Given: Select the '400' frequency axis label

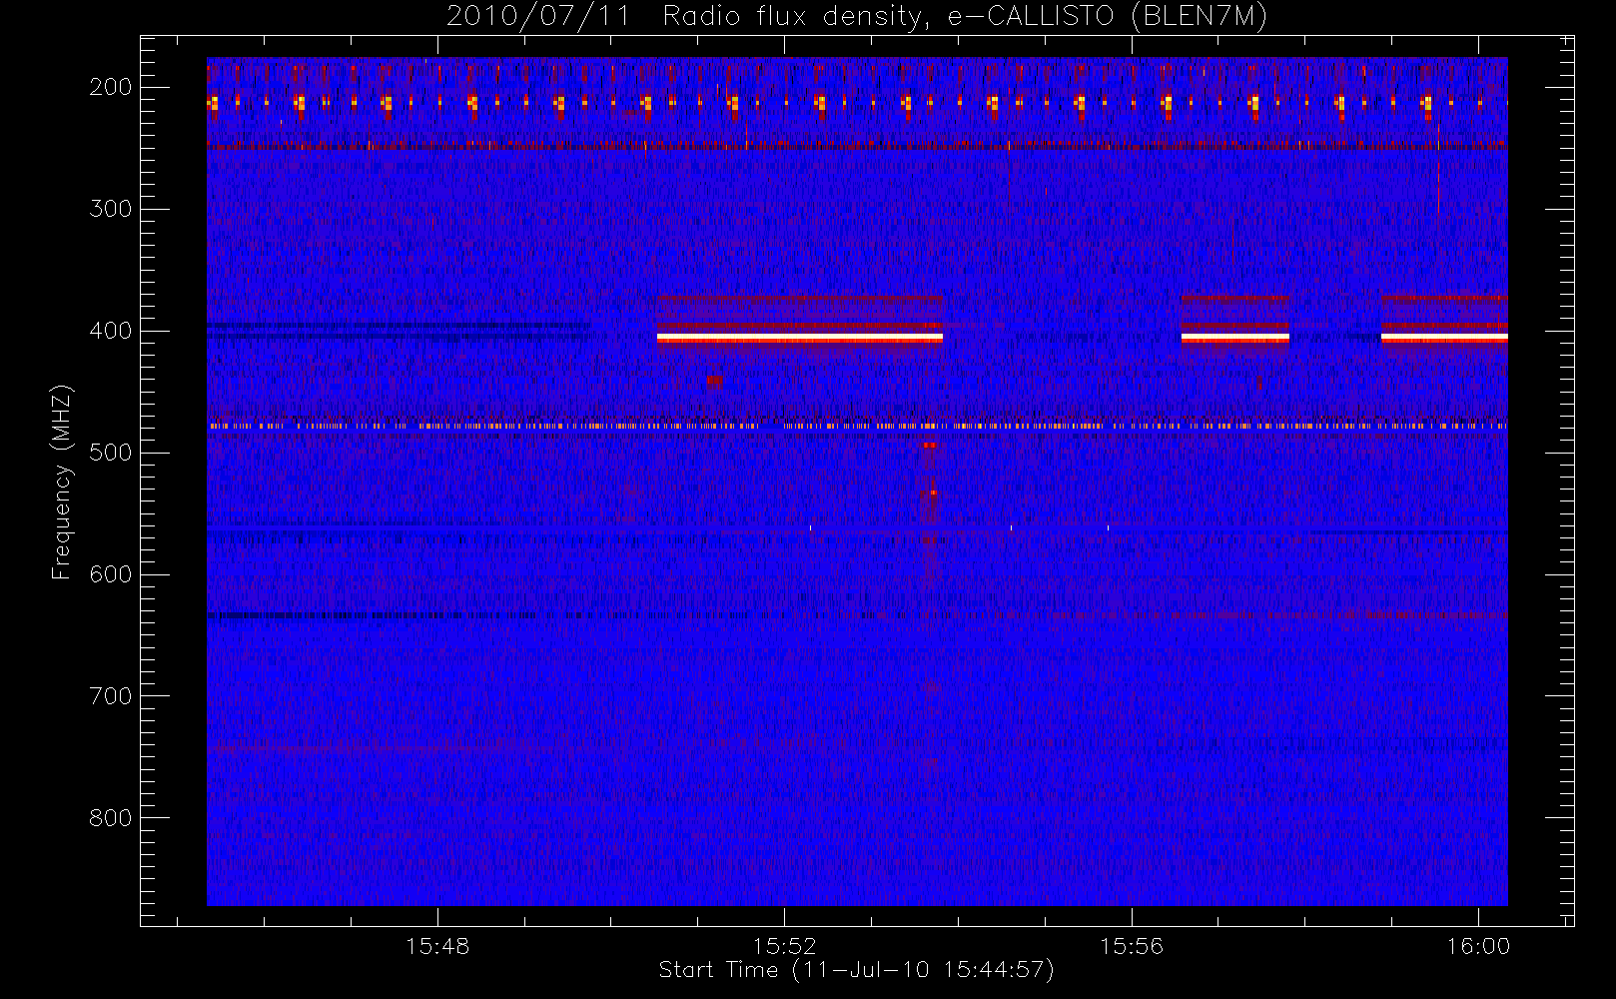Looking at the screenshot, I should click(110, 331).
